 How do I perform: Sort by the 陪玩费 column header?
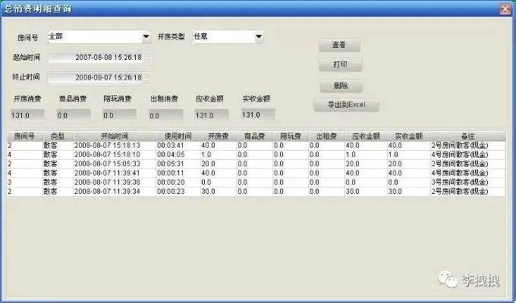(x=290, y=136)
